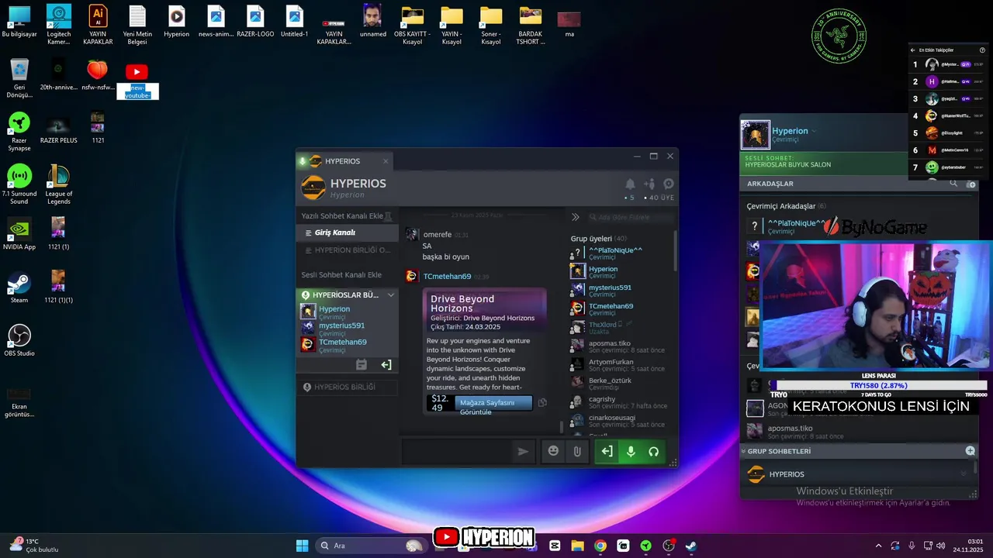Open Google Chrome from the taskbar
Screen dimensions: 993x558
click(600, 546)
